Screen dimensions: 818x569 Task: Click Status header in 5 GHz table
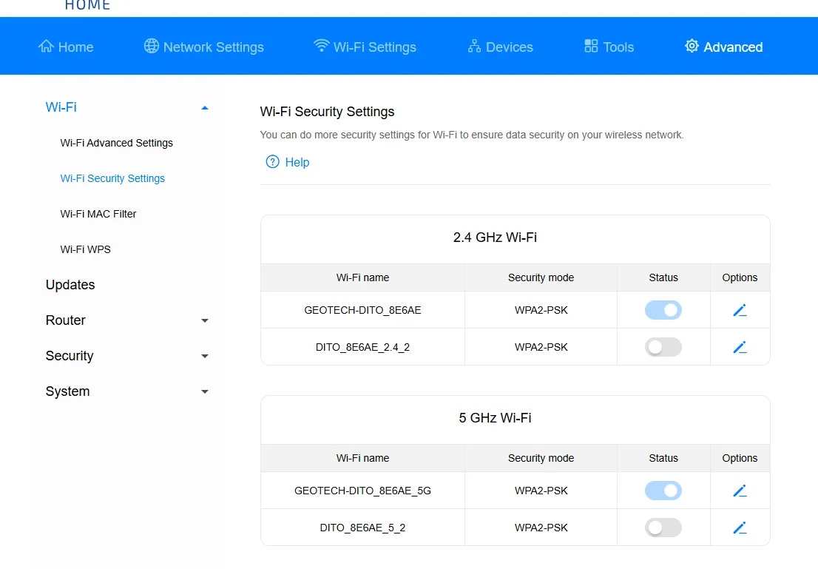point(663,458)
